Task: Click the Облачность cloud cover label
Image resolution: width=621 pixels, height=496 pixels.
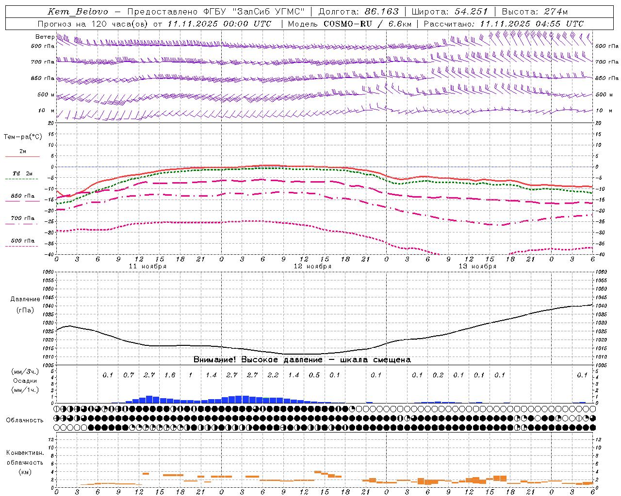Action: [x=25, y=420]
